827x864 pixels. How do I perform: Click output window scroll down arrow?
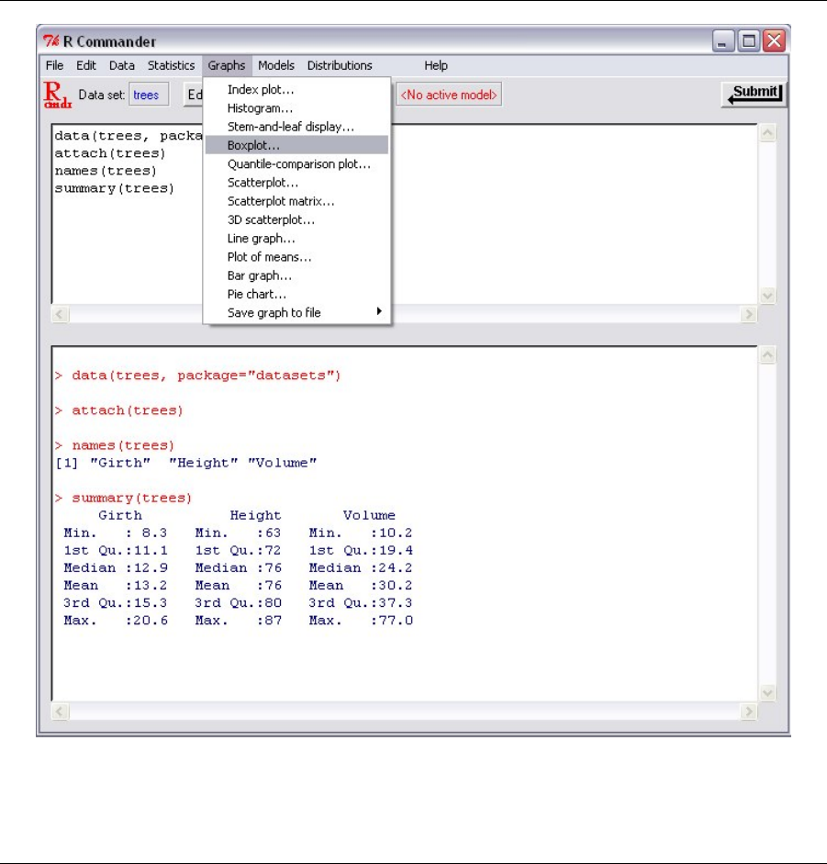coord(767,692)
